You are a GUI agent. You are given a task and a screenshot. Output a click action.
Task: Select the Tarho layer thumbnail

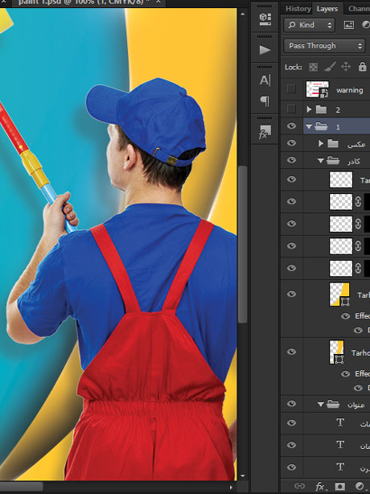(x=336, y=352)
